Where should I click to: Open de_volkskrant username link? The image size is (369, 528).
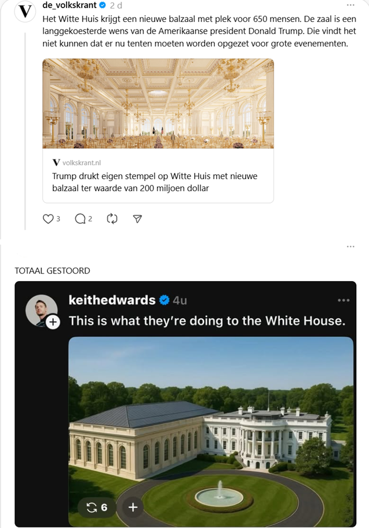70,5
